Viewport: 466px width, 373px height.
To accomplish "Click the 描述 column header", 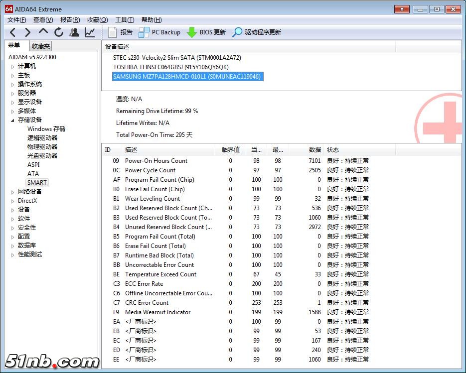I will (131, 150).
